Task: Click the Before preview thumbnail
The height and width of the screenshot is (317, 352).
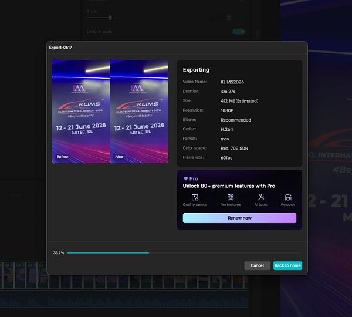Action: coord(81,112)
